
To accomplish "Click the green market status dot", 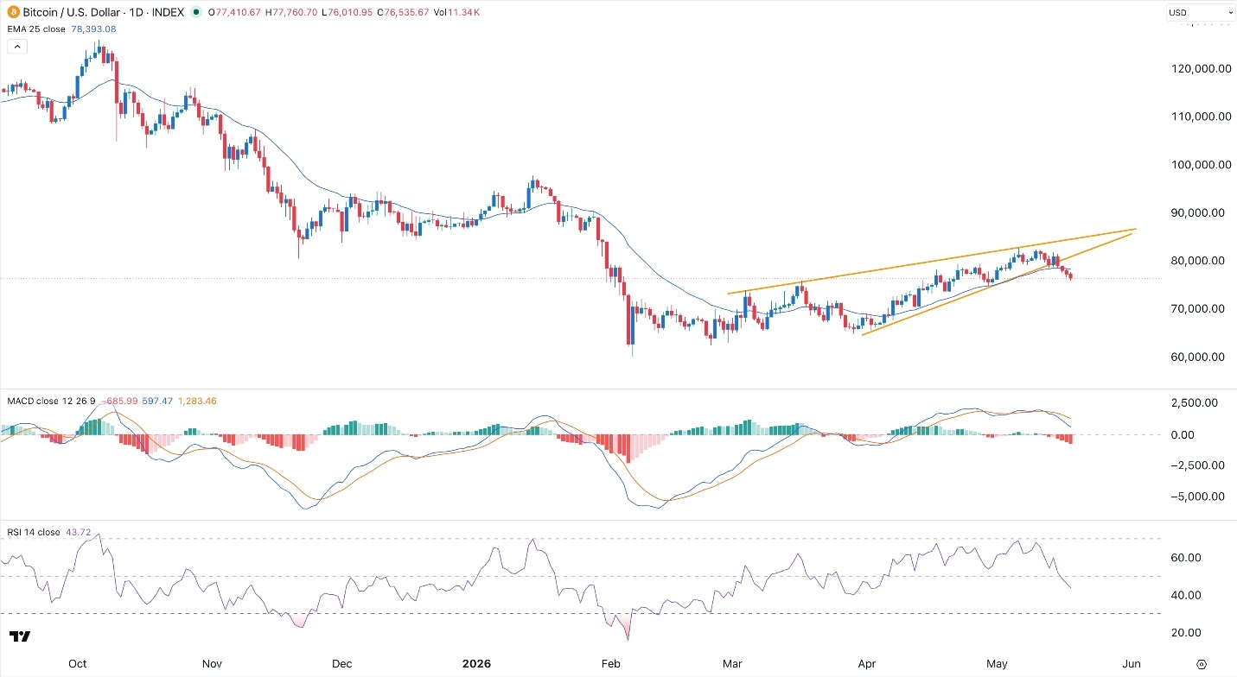I will (x=198, y=12).
